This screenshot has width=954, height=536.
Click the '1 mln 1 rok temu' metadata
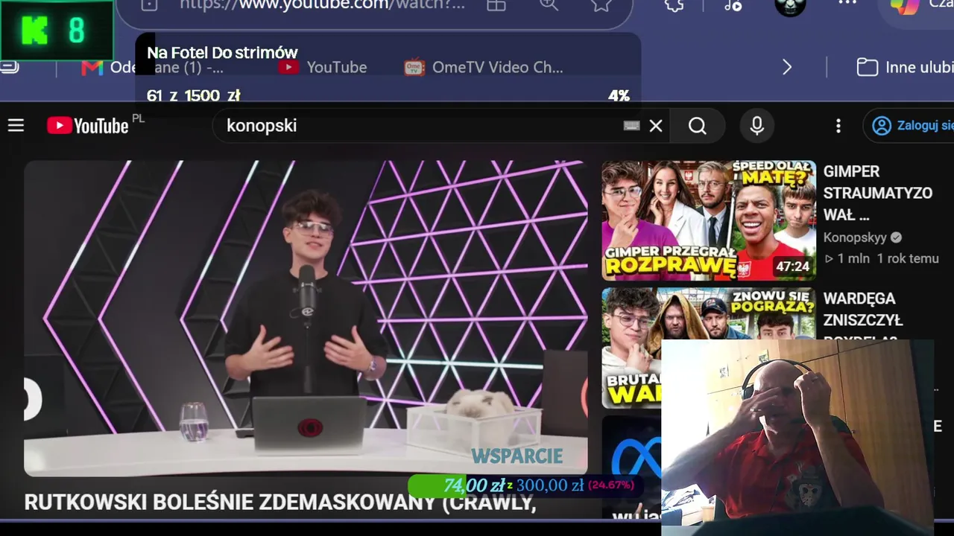881,259
